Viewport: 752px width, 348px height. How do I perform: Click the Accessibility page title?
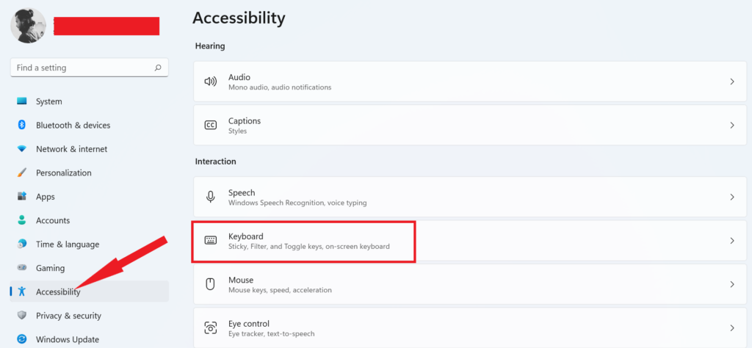(239, 18)
